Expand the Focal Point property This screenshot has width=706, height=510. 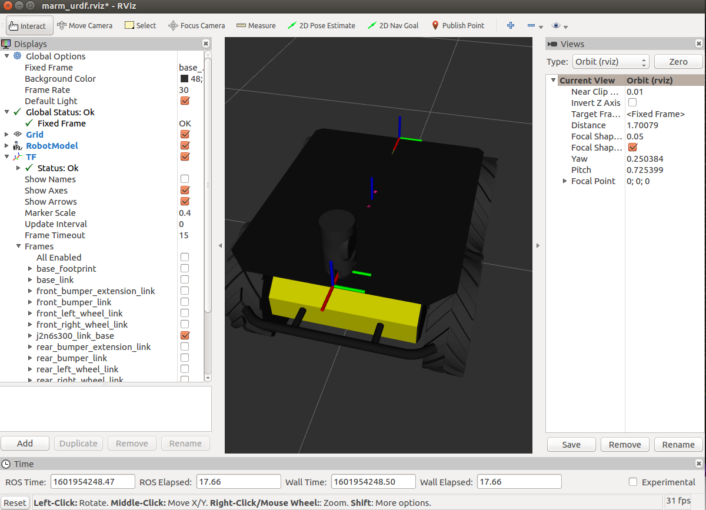[x=565, y=181]
